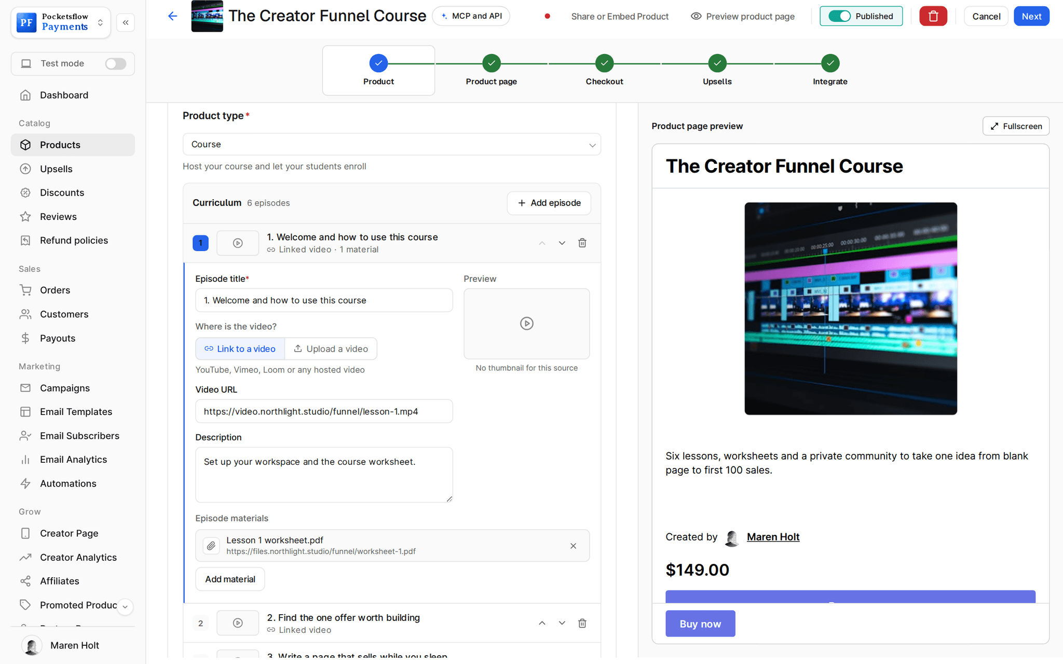Move episode 2 up with the chevron
1063x664 pixels.
pyautogui.click(x=542, y=623)
